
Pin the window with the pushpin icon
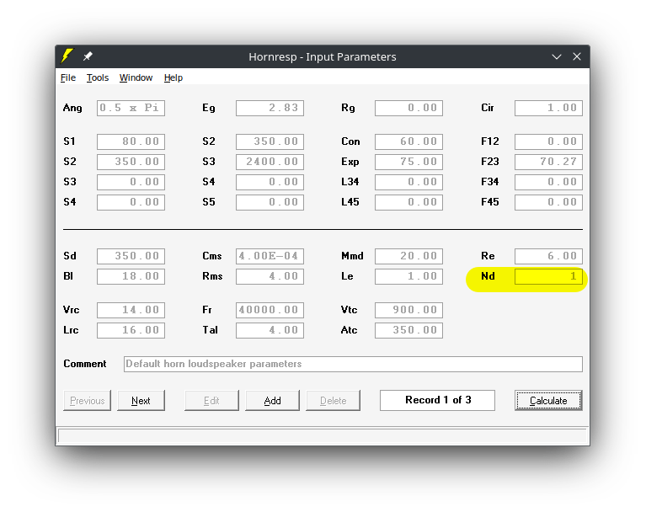click(x=88, y=56)
